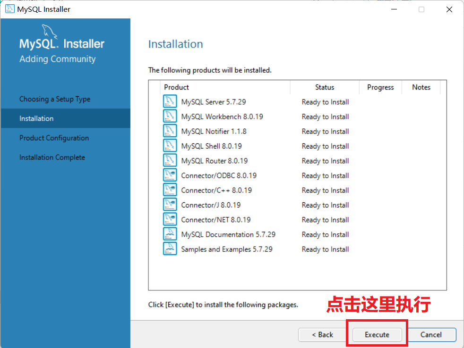
Task: Click 'The following products will be installed.' text
Action: 210,70
